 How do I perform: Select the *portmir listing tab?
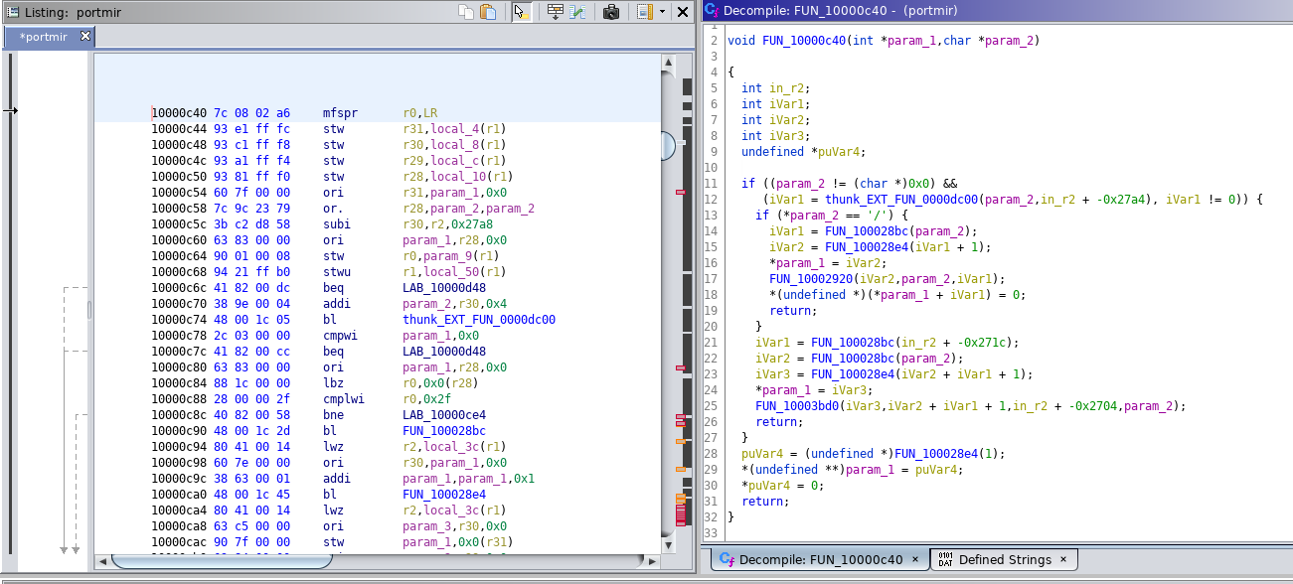point(43,37)
